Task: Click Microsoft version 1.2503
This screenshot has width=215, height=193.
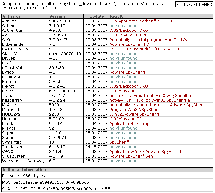Action: pyautogui.click(x=56, y=110)
